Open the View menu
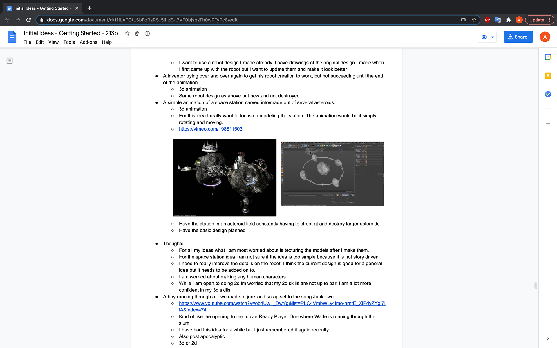The height and width of the screenshot is (348, 557). coord(53,42)
